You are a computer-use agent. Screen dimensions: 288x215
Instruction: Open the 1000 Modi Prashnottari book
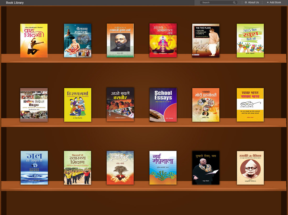tap(206, 105)
